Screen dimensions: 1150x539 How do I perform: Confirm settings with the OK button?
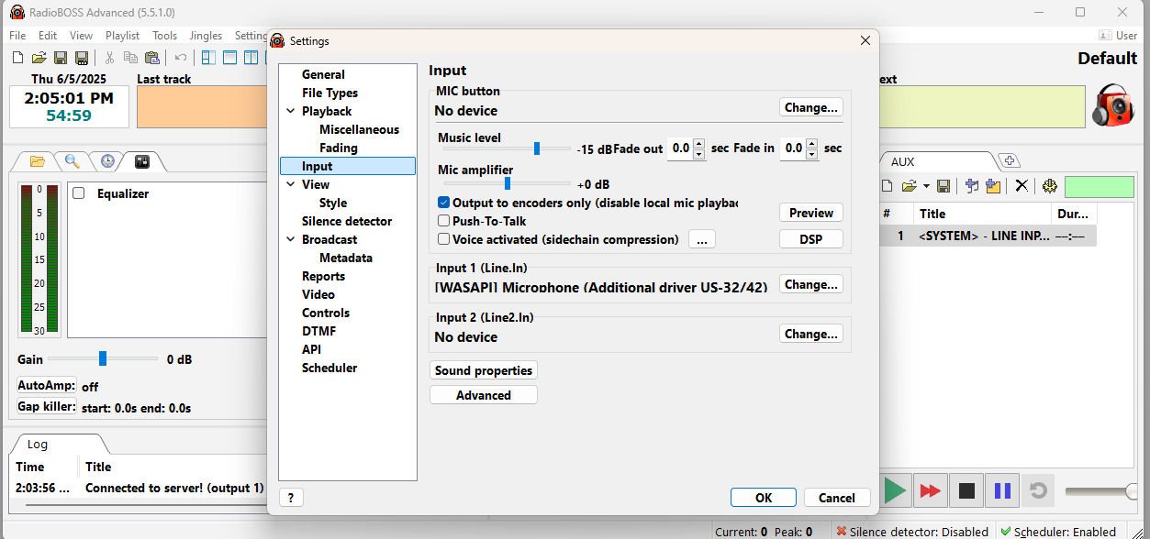764,498
